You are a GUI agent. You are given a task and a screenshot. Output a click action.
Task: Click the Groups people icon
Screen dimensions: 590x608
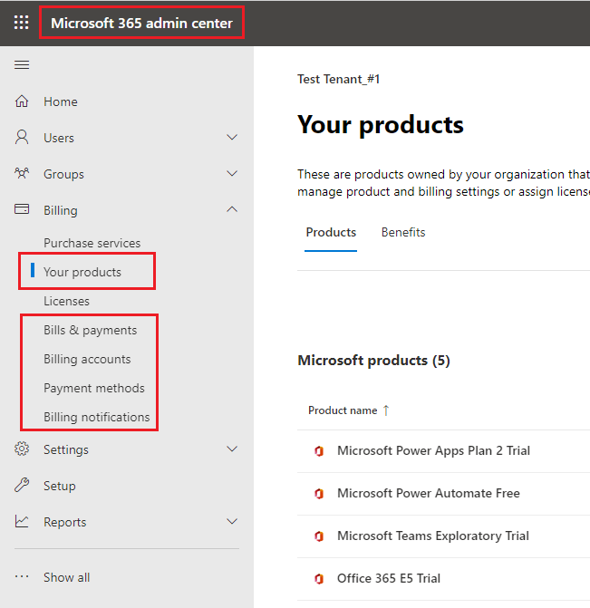pyautogui.click(x=22, y=173)
